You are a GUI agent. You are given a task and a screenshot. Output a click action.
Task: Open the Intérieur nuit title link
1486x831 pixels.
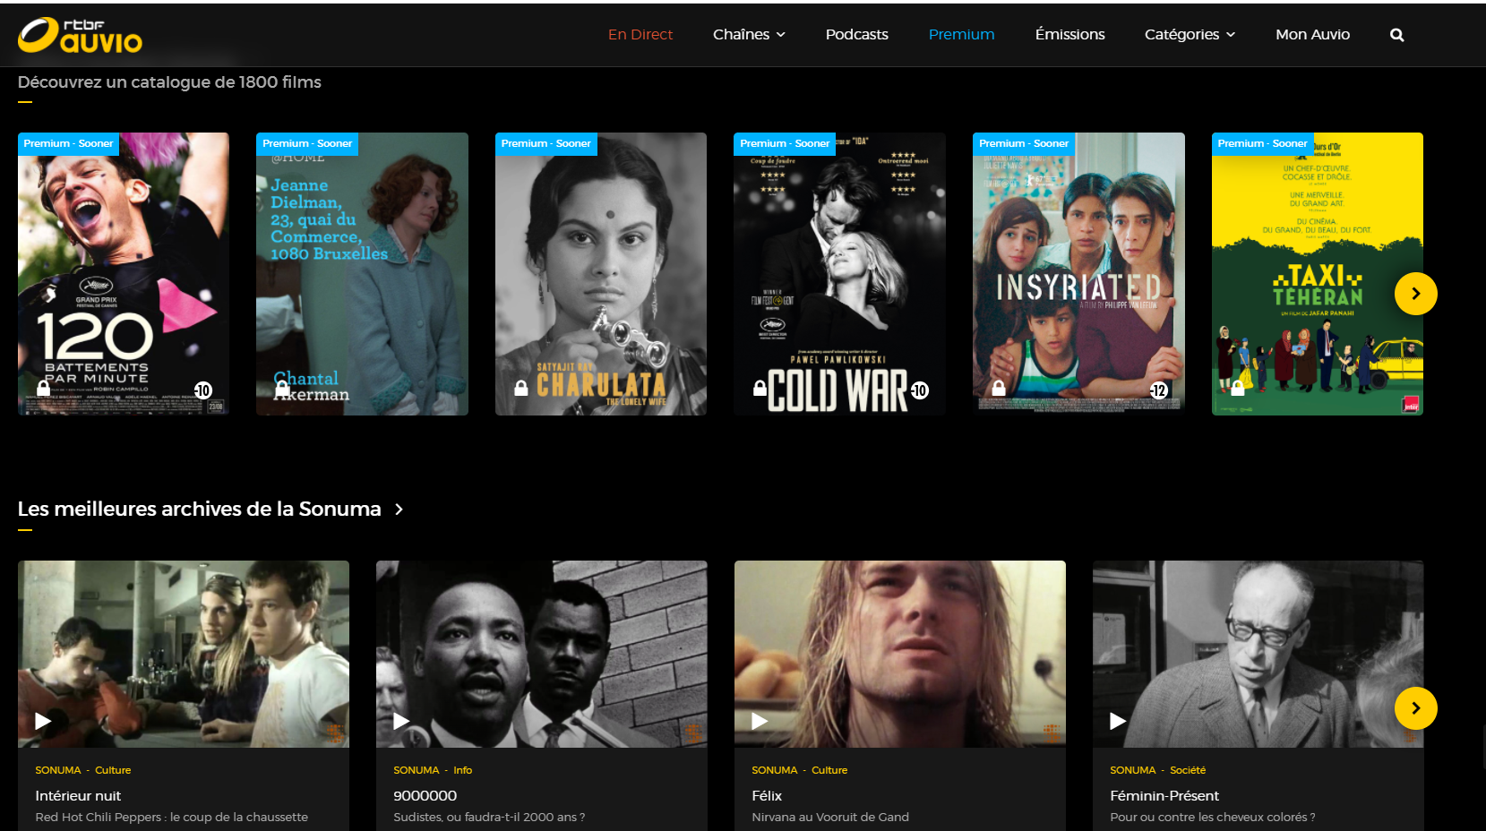78,796
